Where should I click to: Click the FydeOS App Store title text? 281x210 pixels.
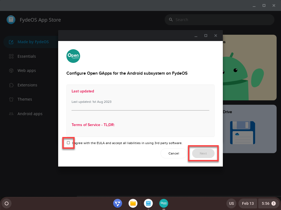[x=40, y=20]
